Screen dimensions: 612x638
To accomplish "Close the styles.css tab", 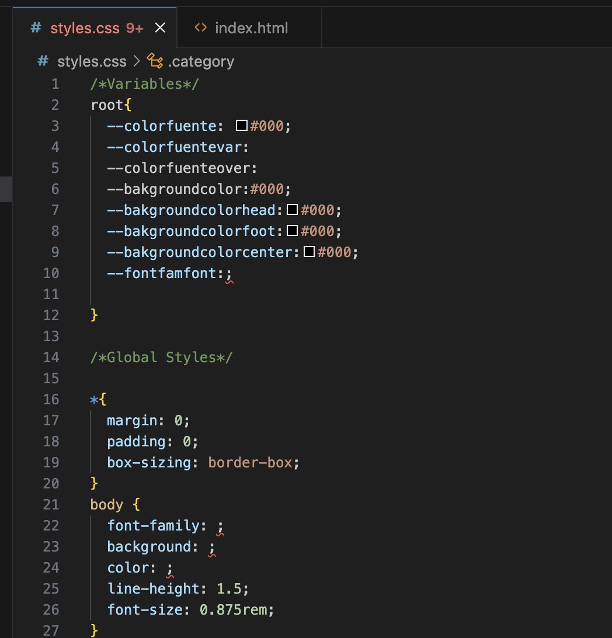I will click(x=160, y=27).
